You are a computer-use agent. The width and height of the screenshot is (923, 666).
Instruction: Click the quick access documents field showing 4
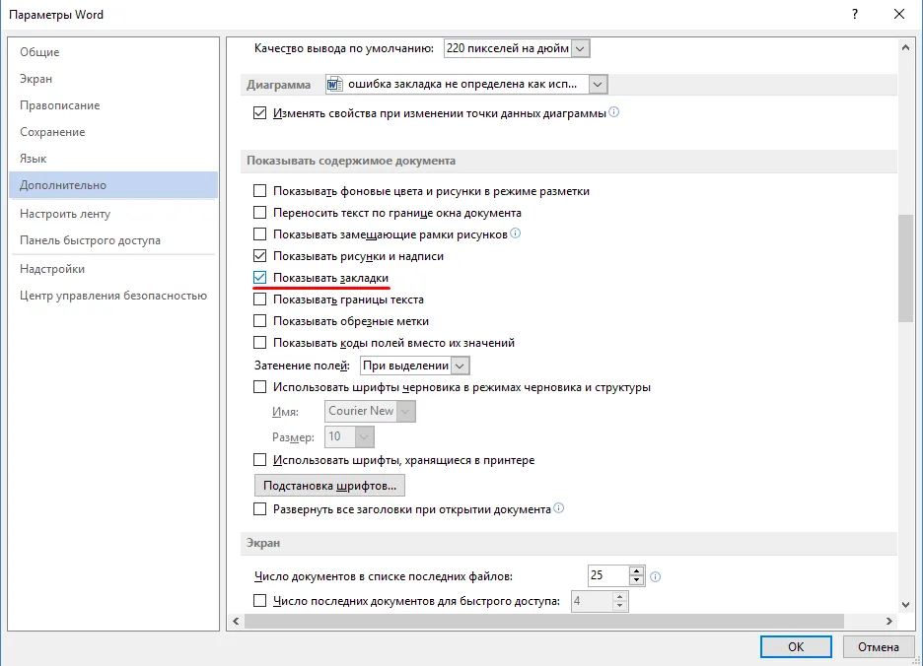[592, 601]
